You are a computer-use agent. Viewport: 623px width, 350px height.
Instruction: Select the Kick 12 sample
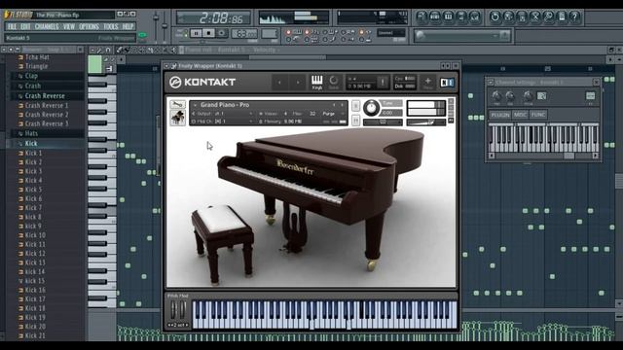click(x=35, y=254)
